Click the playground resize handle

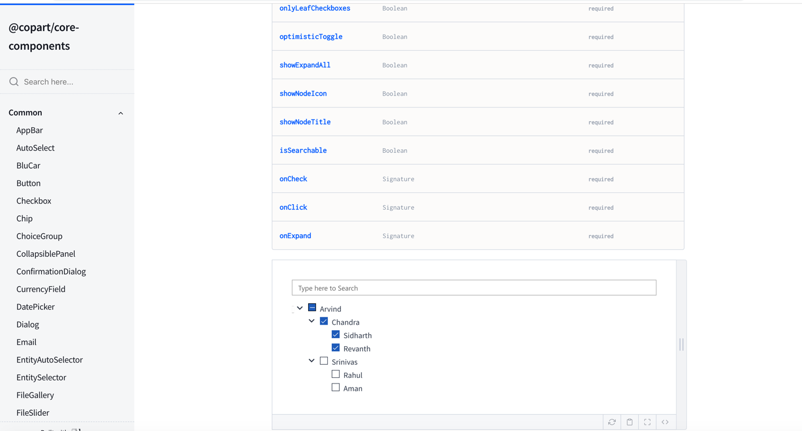pos(681,344)
